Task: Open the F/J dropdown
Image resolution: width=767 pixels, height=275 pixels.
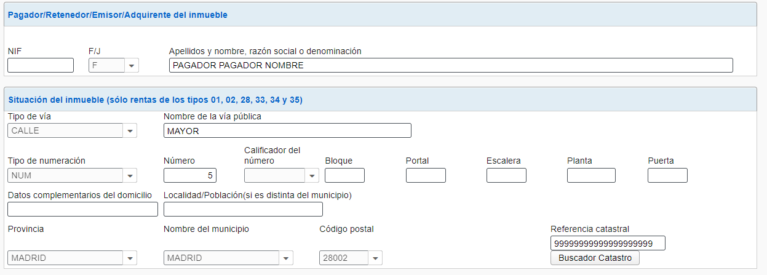Action: (114, 65)
